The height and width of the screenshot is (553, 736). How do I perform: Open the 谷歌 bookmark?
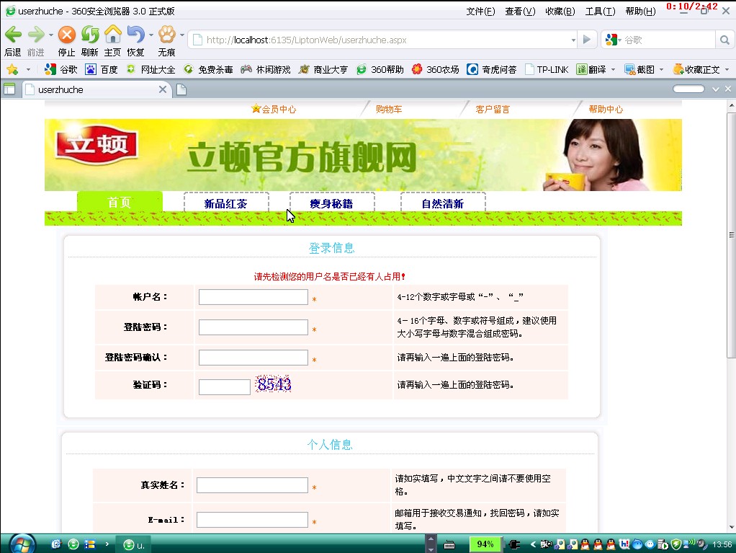(61, 70)
